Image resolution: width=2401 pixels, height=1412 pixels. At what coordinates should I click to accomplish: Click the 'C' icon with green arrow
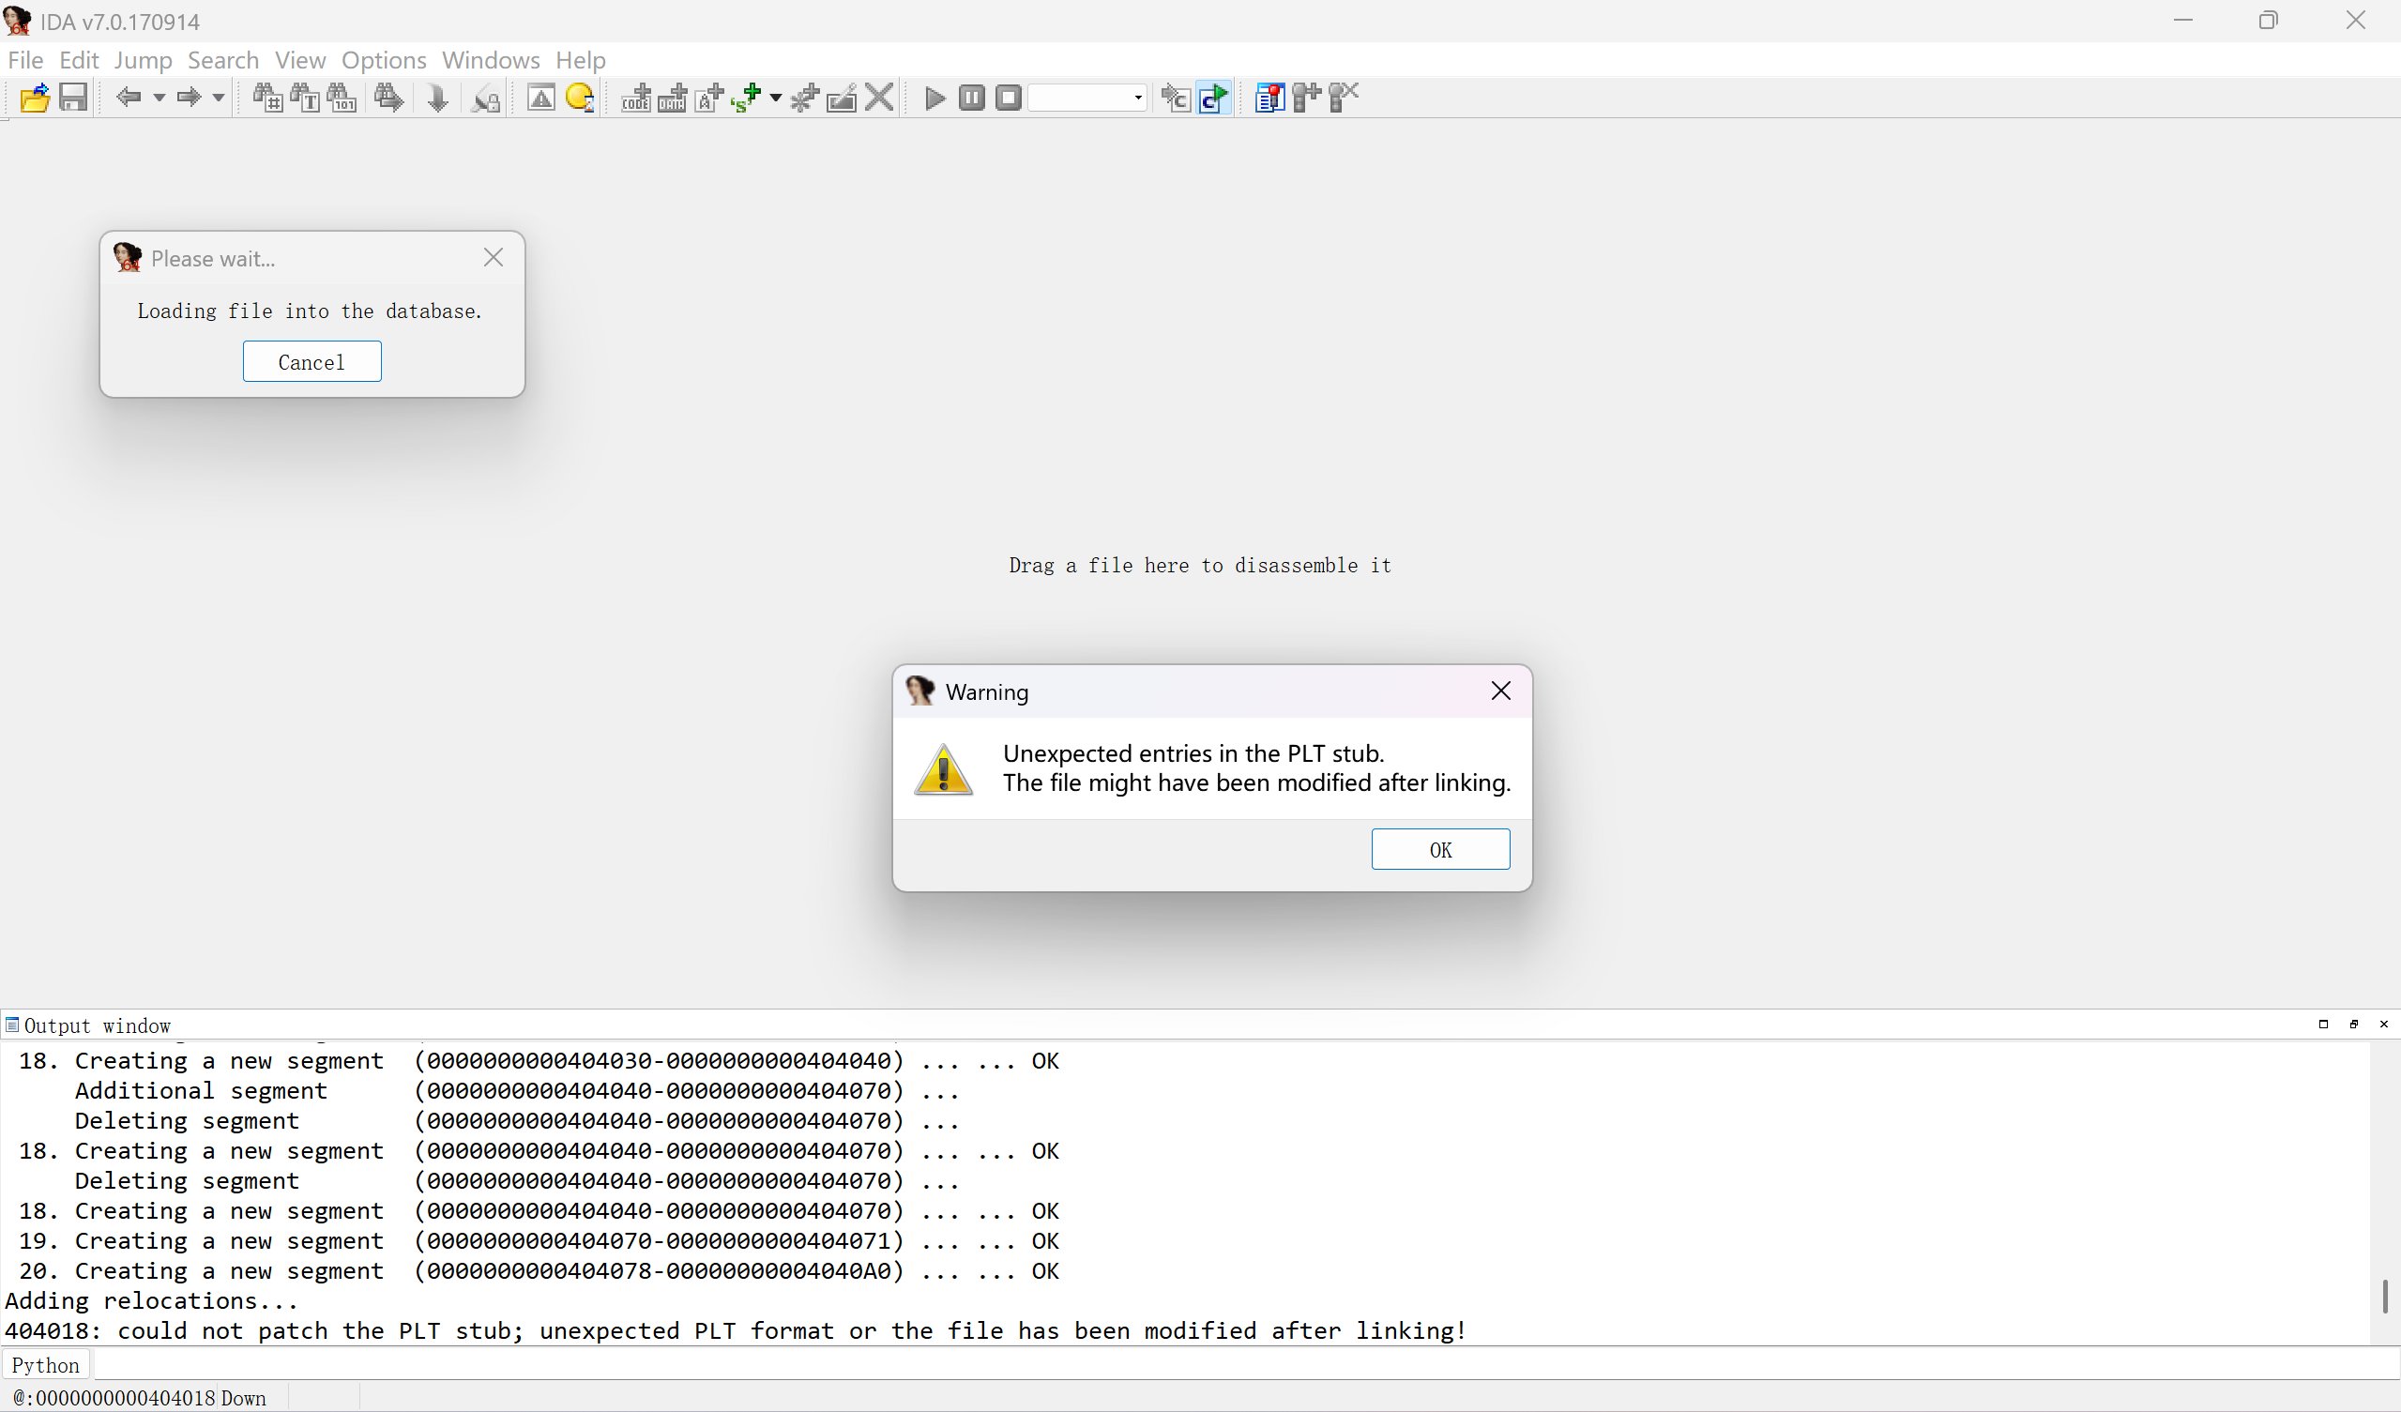coord(1214,98)
